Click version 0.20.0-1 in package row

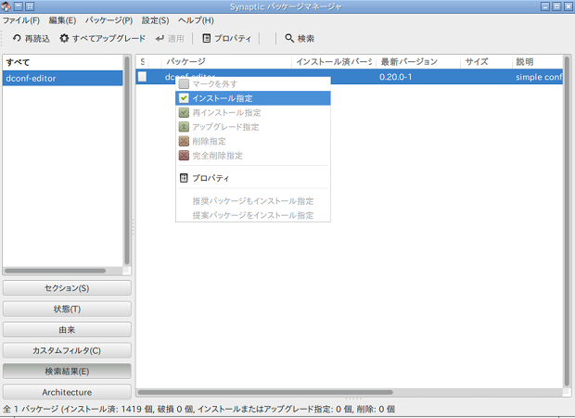[x=396, y=77]
